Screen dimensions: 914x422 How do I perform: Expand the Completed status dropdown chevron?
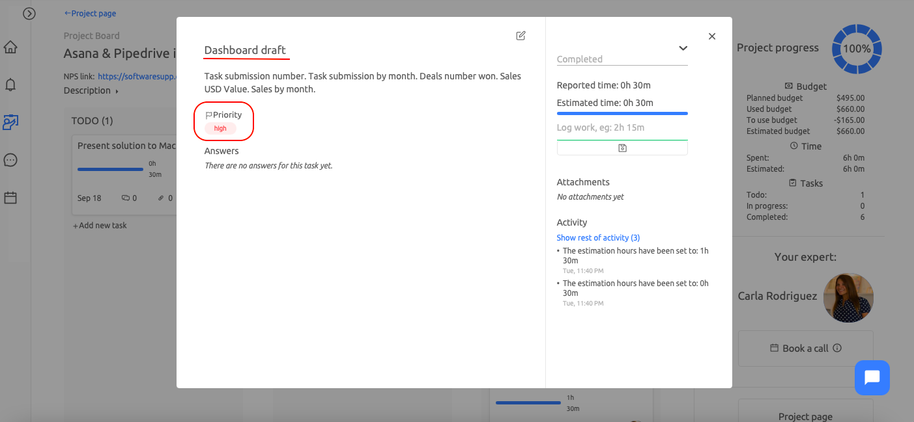683,48
